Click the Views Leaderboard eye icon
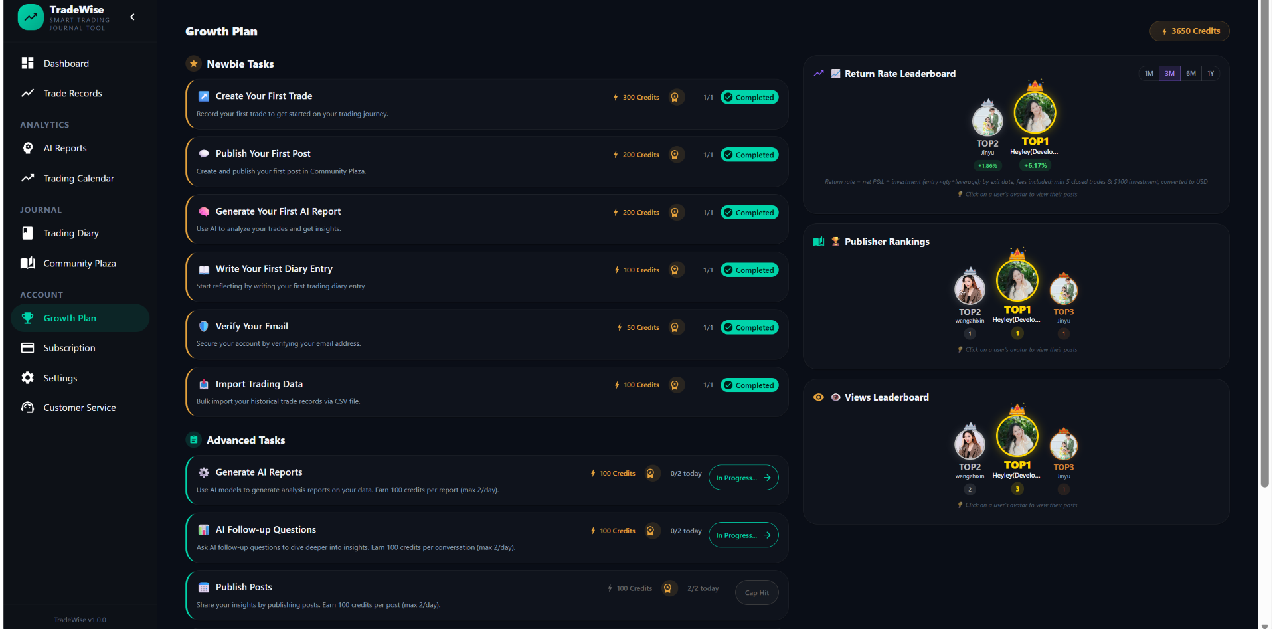 tap(819, 397)
